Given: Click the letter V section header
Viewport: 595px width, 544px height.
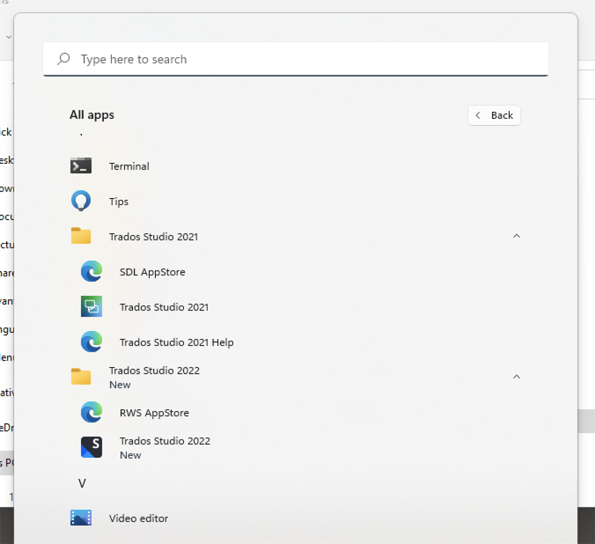Looking at the screenshot, I should pyautogui.click(x=82, y=483).
